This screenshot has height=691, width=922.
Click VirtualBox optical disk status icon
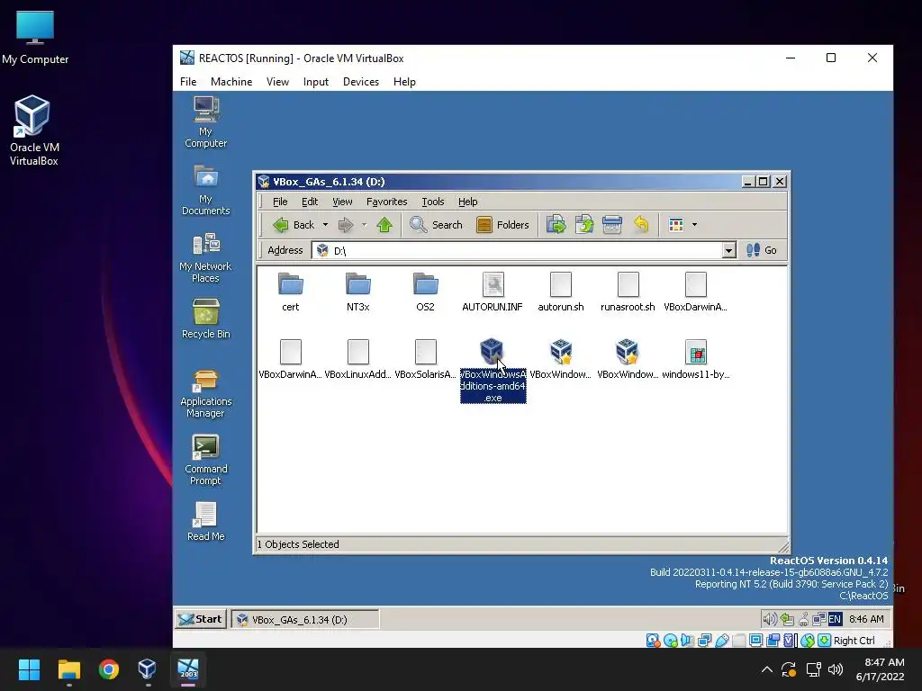tap(670, 641)
